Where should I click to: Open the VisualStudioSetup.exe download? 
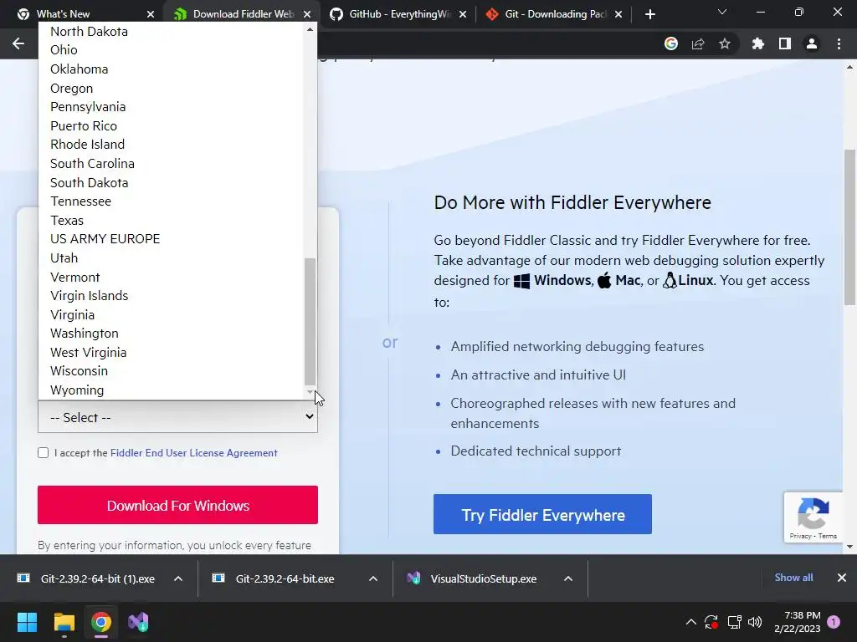point(483,578)
